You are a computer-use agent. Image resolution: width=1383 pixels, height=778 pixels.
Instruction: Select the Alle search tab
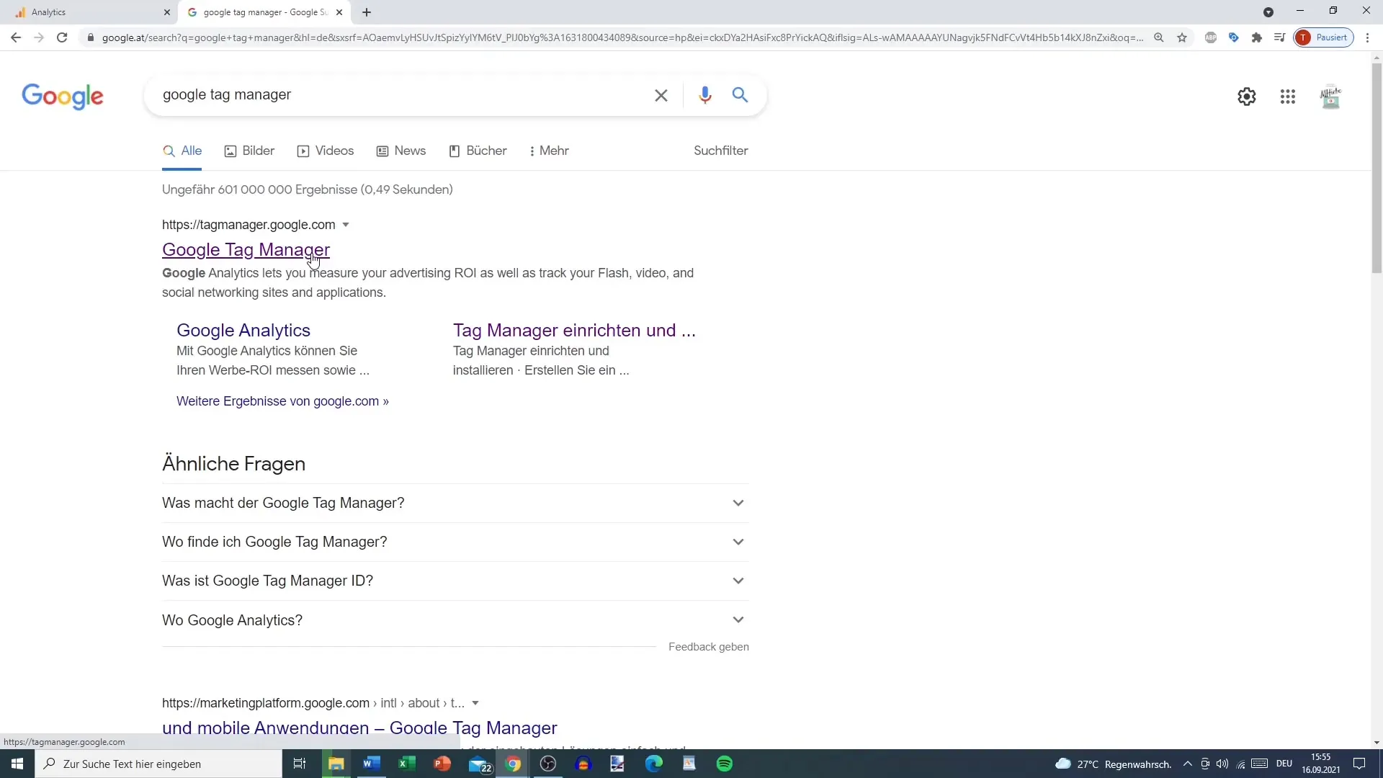click(x=182, y=151)
